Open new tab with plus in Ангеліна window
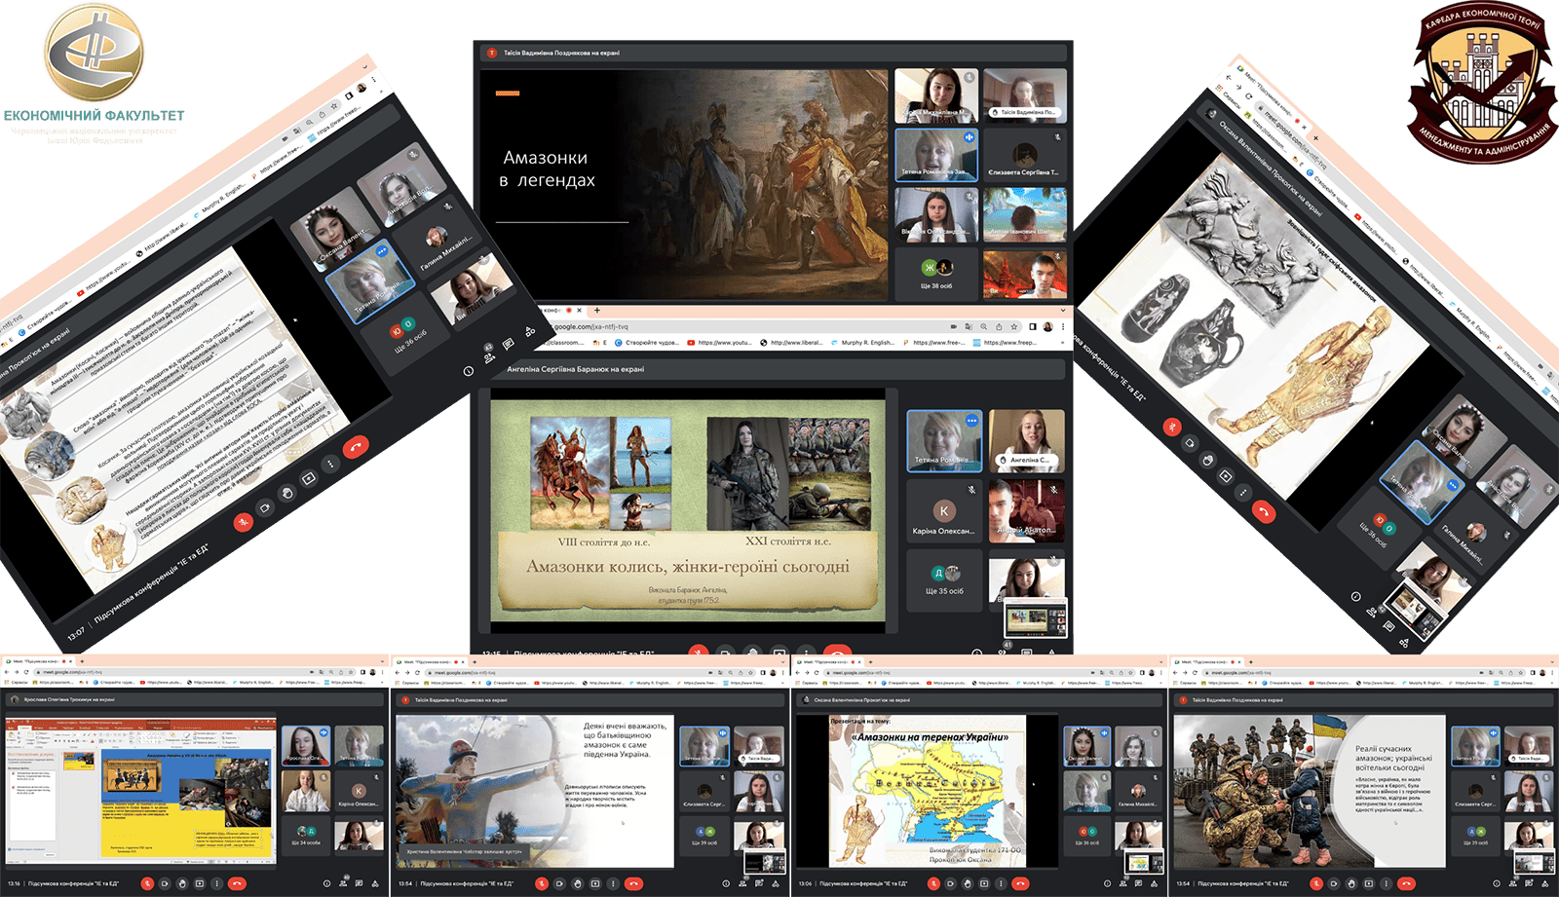 (x=597, y=311)
